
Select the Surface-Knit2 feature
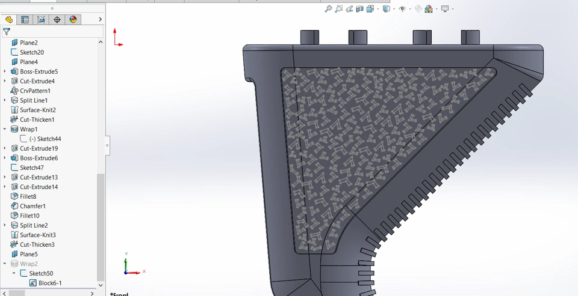(x=38, y=110)
